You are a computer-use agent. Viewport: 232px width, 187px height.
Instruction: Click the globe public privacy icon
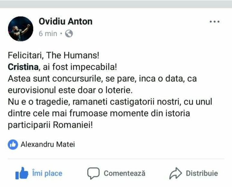(69, 34)
